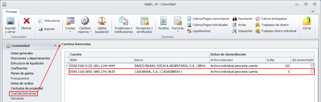Open Saldos liquidación scales icon
This screenshot has height=102, width=321.
point(102,21)
